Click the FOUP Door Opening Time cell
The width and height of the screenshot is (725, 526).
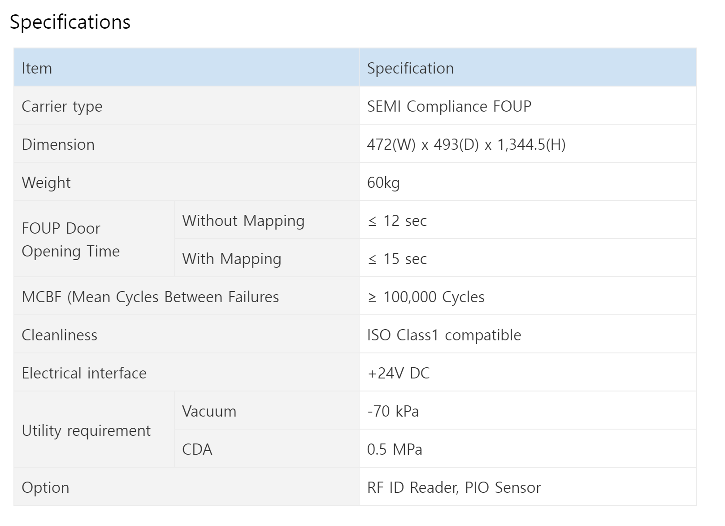tap(94, 239)
